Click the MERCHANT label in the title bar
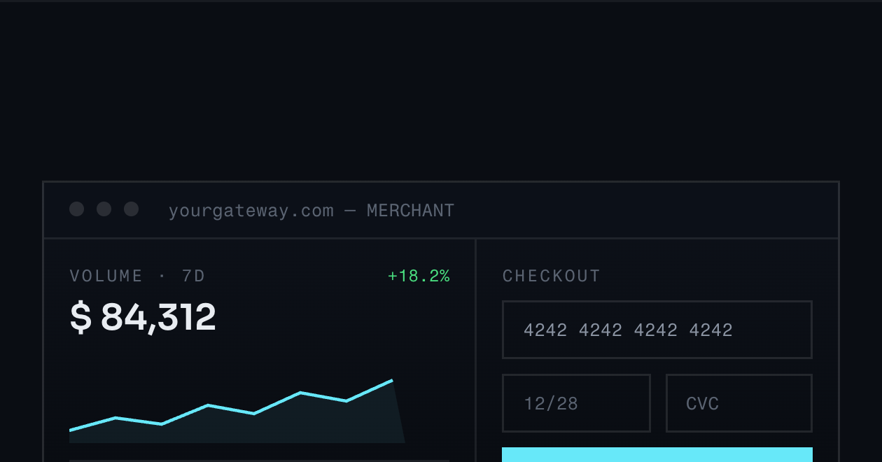882x462 pixels. [411, 210]
